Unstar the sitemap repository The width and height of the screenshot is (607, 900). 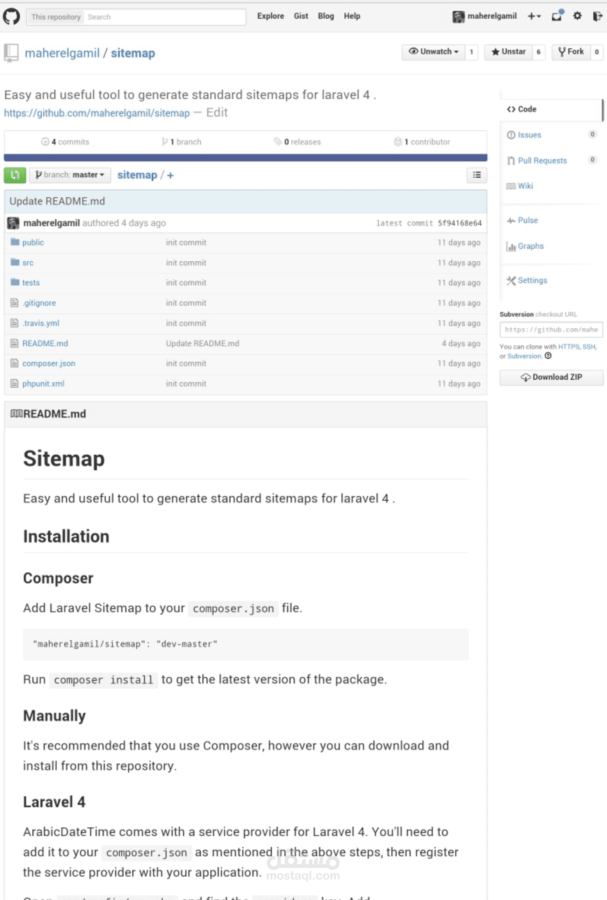pyautogui.click(x=508, y=52)
